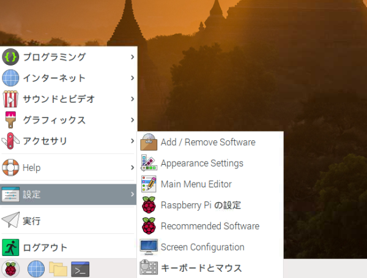Open the インターネット menu category
This screenshot has height=278, width=367.
click(x=69, y=78)
